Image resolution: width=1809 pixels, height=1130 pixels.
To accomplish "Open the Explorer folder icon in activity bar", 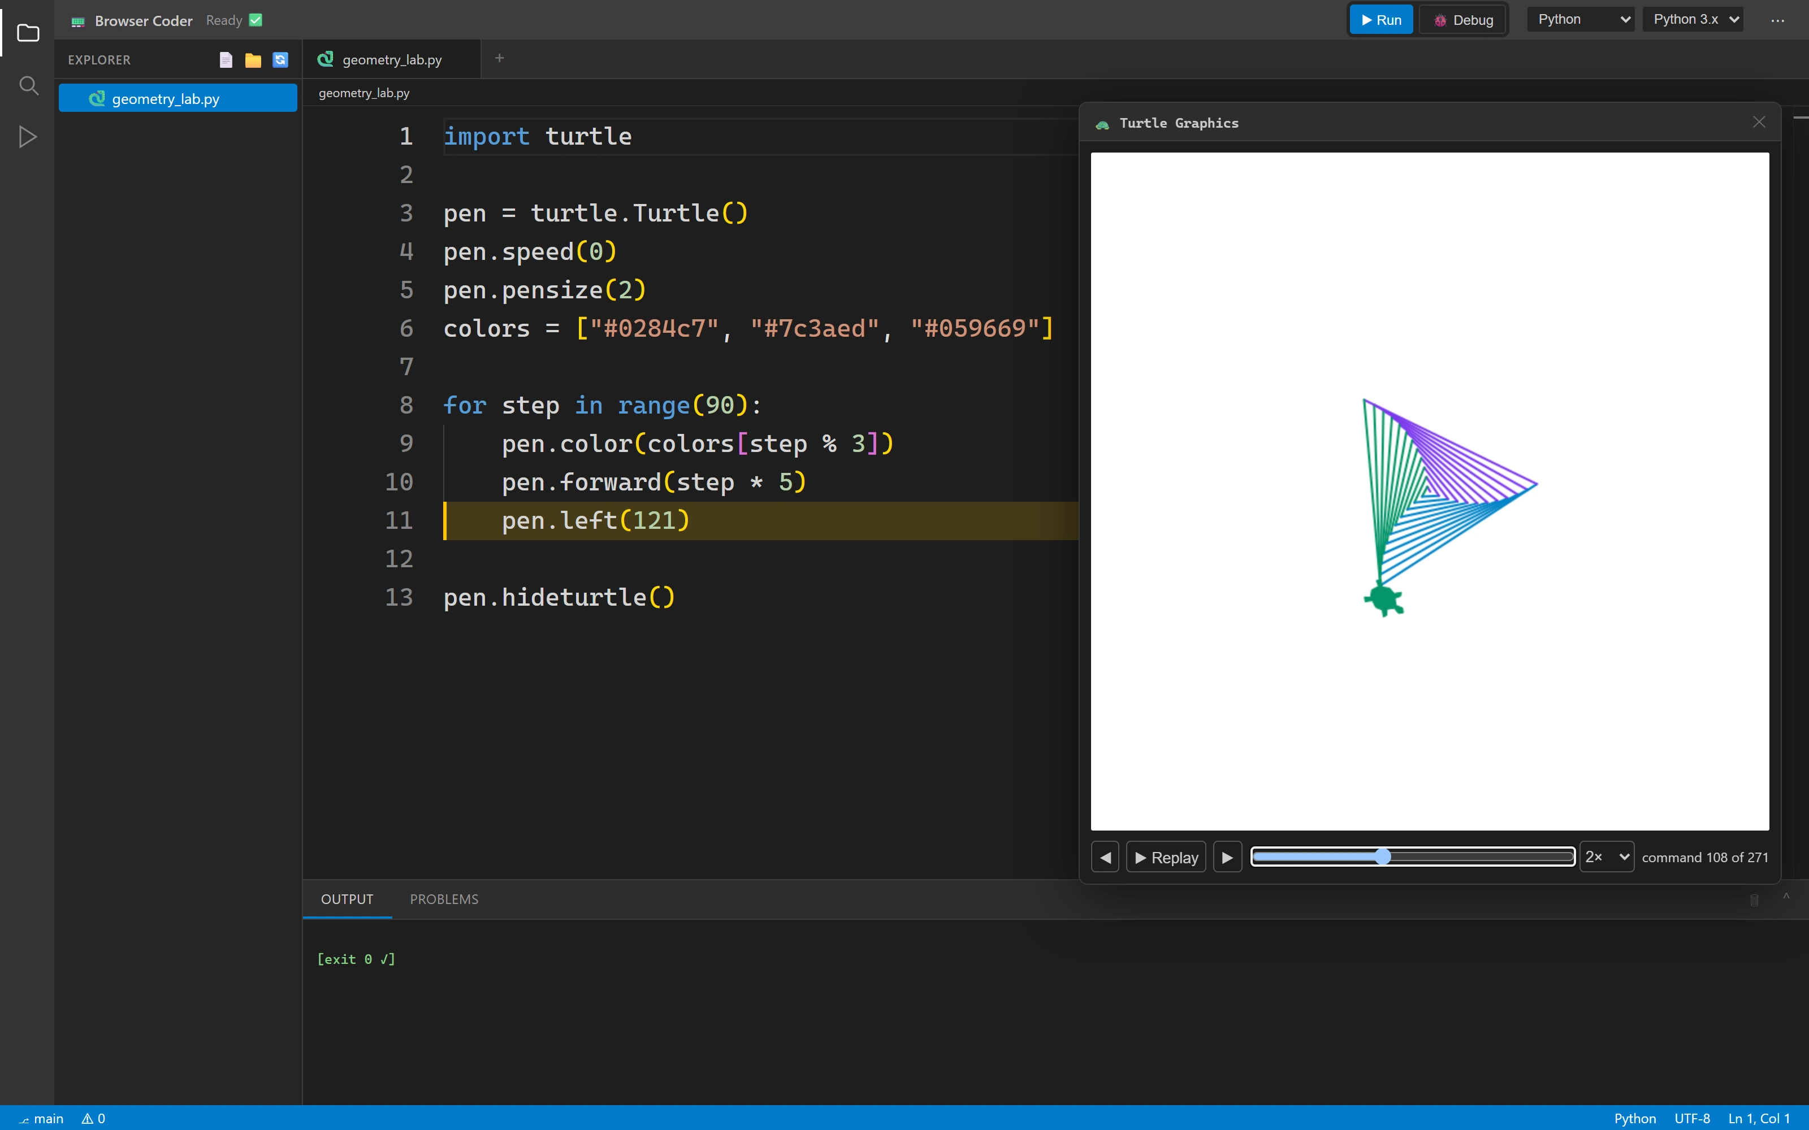I will coord(28,33).
